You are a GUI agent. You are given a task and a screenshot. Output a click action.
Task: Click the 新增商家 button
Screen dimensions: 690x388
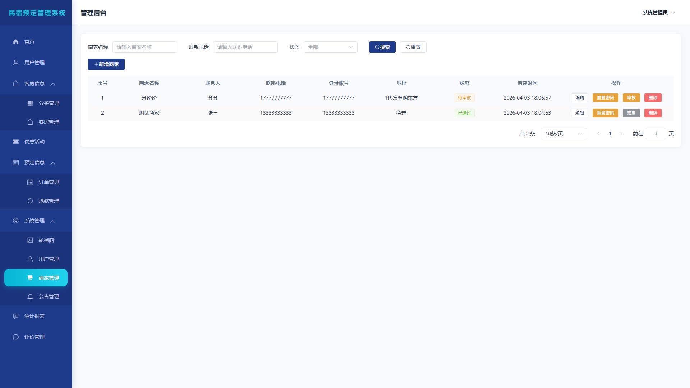(x=106, y=64)
